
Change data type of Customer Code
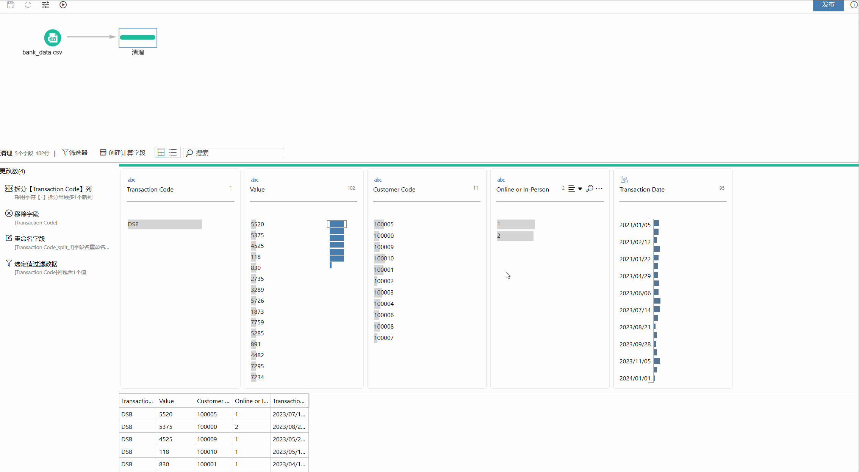[378, 180]
